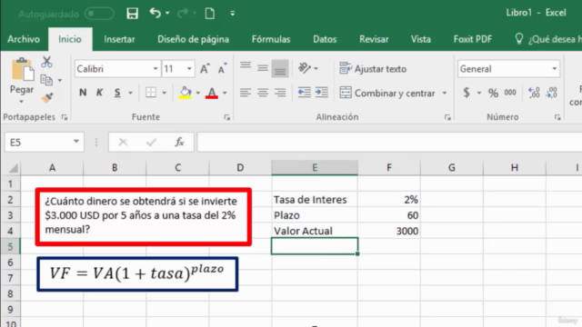Open the Portapapeles dialog launcher
The image size is (582, 327).
(x=65, y=117)
